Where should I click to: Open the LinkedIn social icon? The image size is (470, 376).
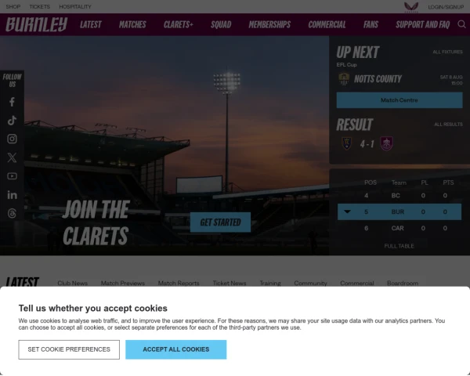12,195
